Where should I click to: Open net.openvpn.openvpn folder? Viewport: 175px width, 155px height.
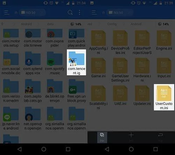point(33,118)
